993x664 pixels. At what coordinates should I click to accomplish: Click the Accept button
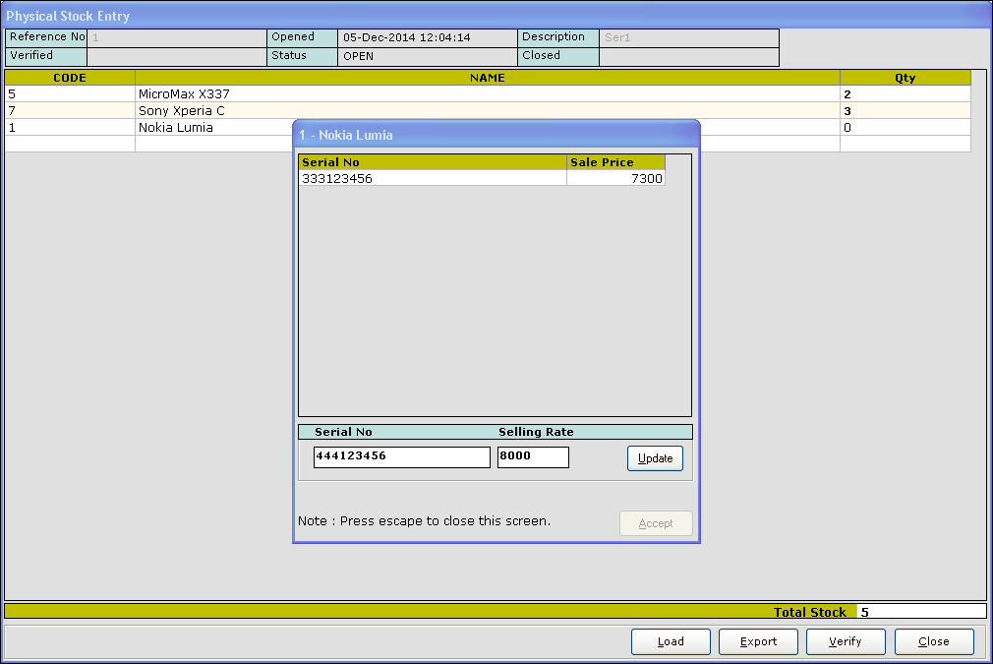click(x=656, y=523)
